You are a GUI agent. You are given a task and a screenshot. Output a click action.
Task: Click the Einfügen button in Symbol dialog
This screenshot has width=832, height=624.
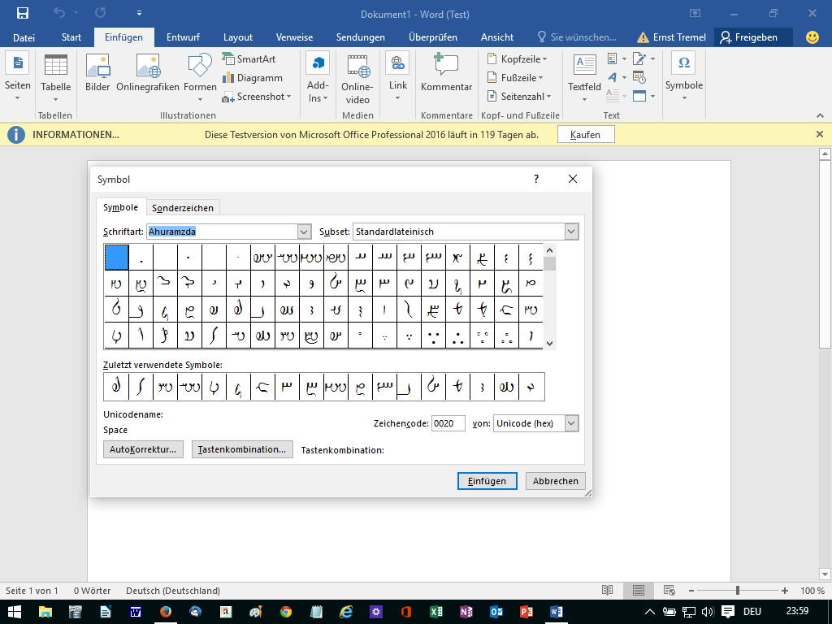click(487, 481)
